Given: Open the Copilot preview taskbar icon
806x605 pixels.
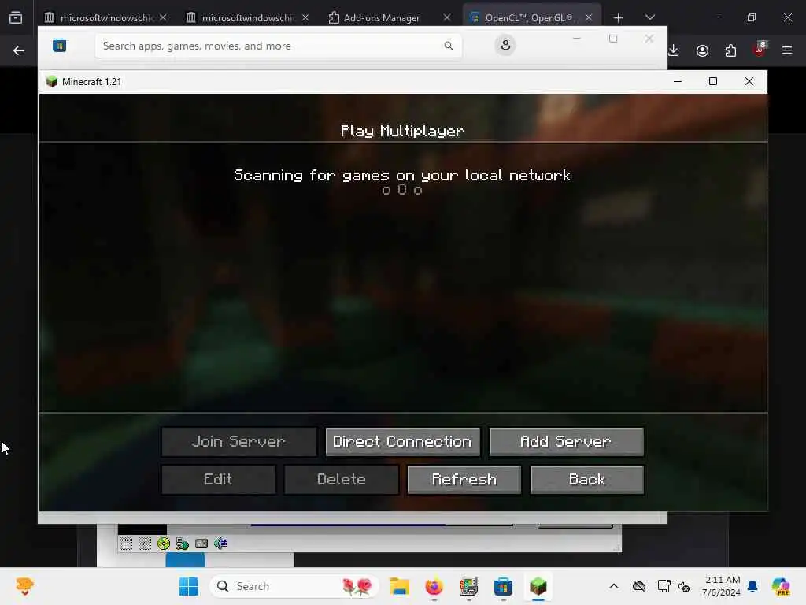Looking at the screenshot, I should (x=781, y=586).
